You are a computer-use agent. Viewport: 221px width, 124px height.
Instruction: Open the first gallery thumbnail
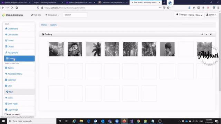point(56,49)
